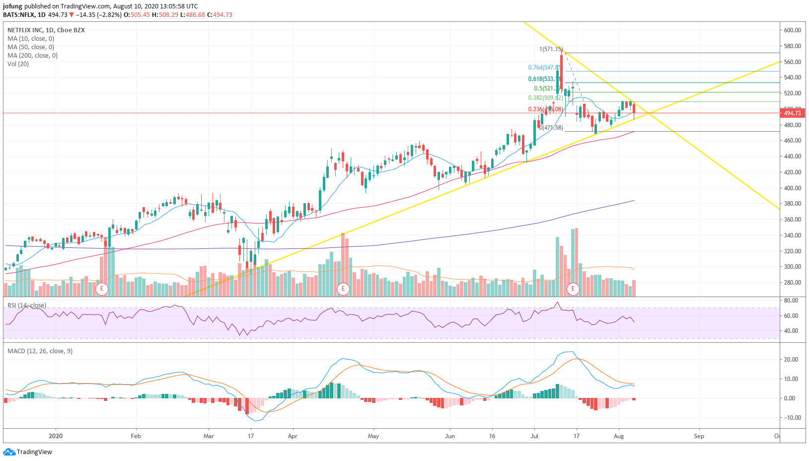Viewport: 809px width, 461px height.
Task: Click the 0.236 Fibonacci level label
Action: 545,109
